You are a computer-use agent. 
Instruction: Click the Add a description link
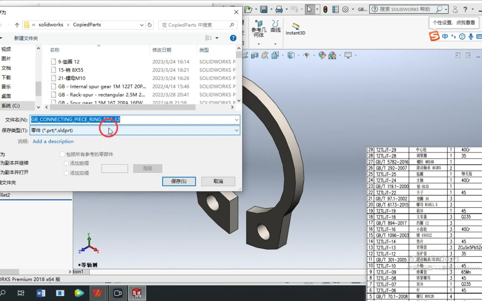[x=53, y=141]
